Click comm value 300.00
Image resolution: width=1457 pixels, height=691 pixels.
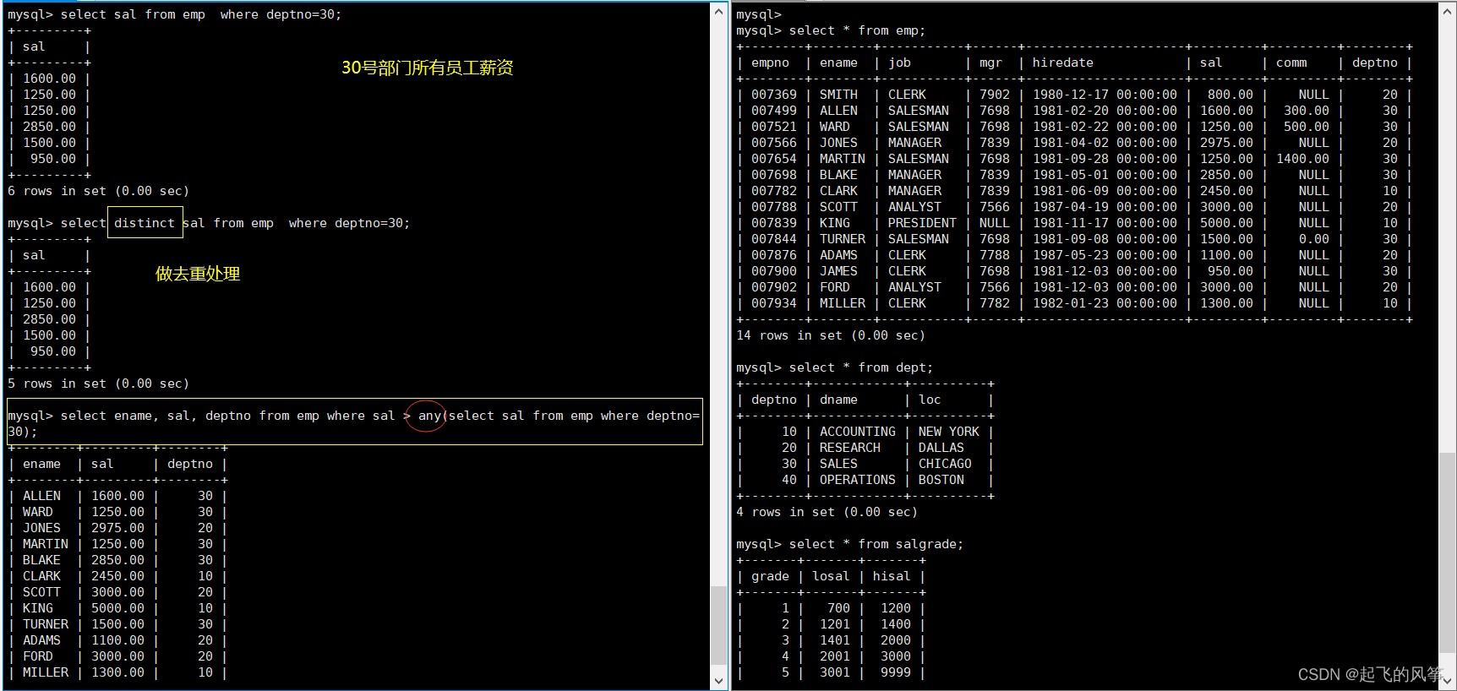point(1307,111)
